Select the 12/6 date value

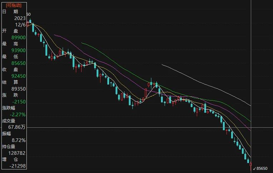[20, 25]
